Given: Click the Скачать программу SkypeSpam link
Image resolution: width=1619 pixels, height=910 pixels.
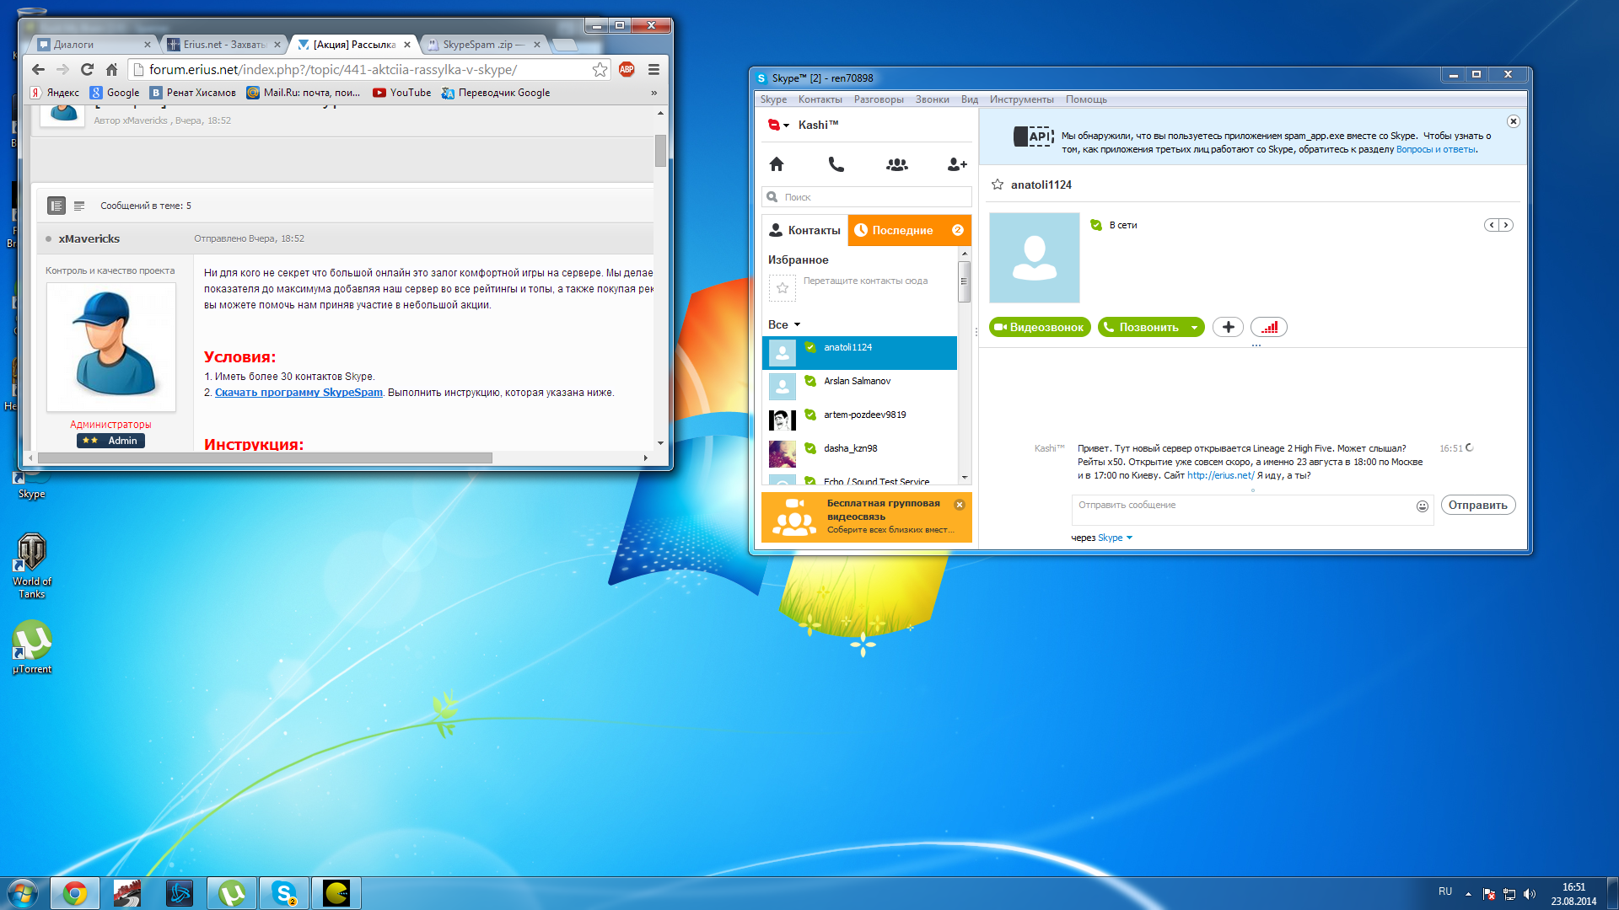Looking at the screenshot, I should pos(299,393).
